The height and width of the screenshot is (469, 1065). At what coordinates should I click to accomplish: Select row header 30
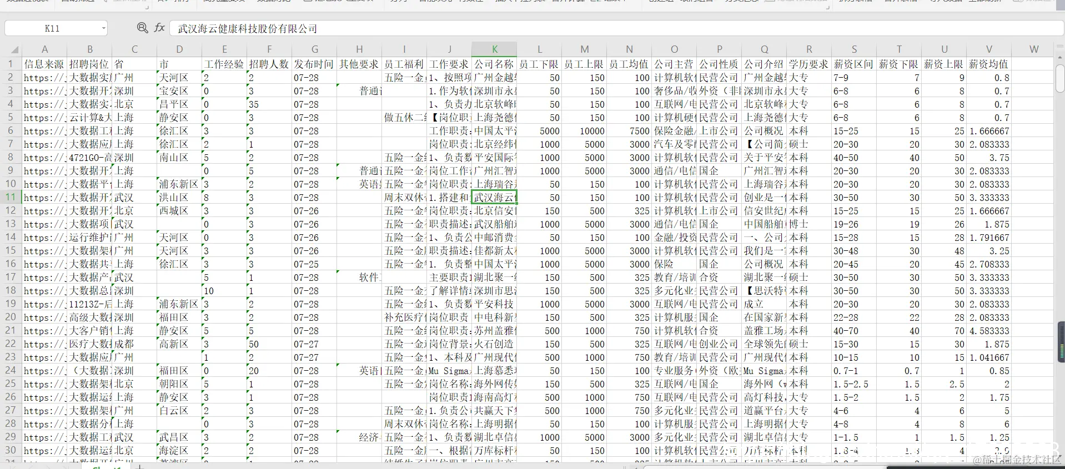11,450
